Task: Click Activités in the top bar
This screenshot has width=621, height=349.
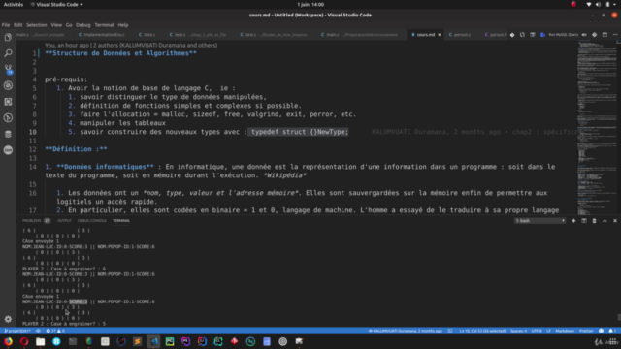Action: [14, 4]
